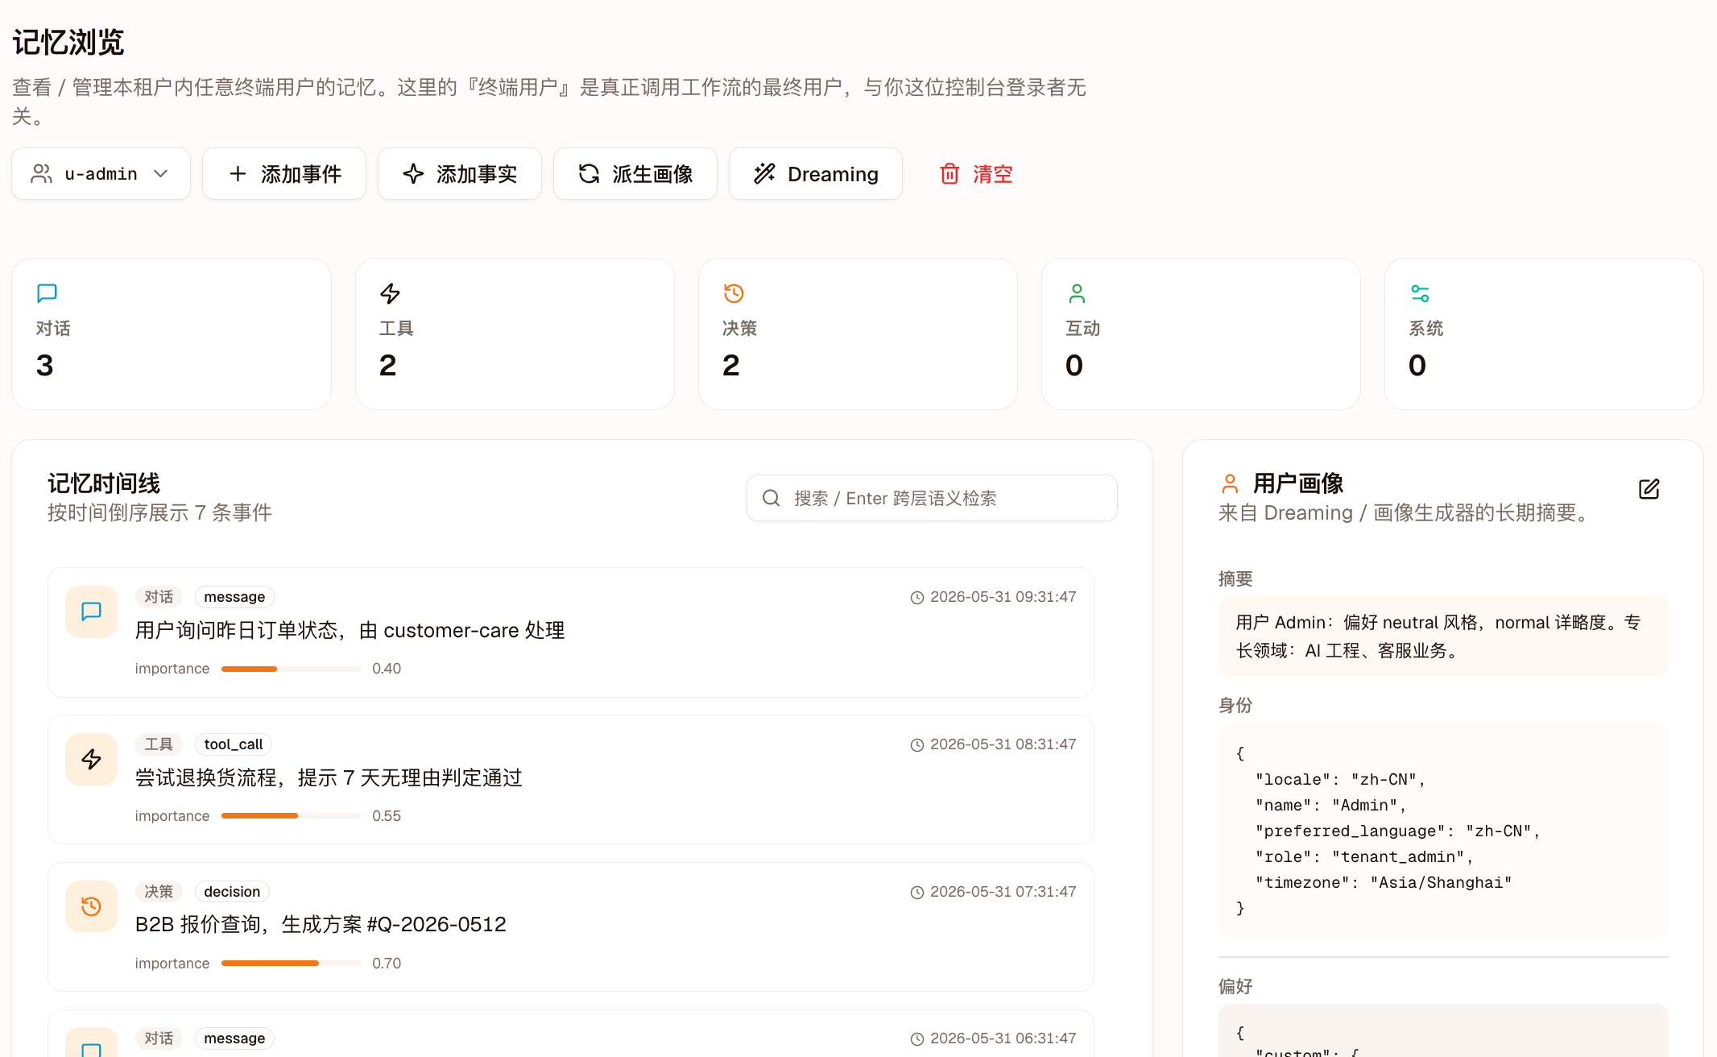Start Dreaming with the wand button

click(816, 174)
